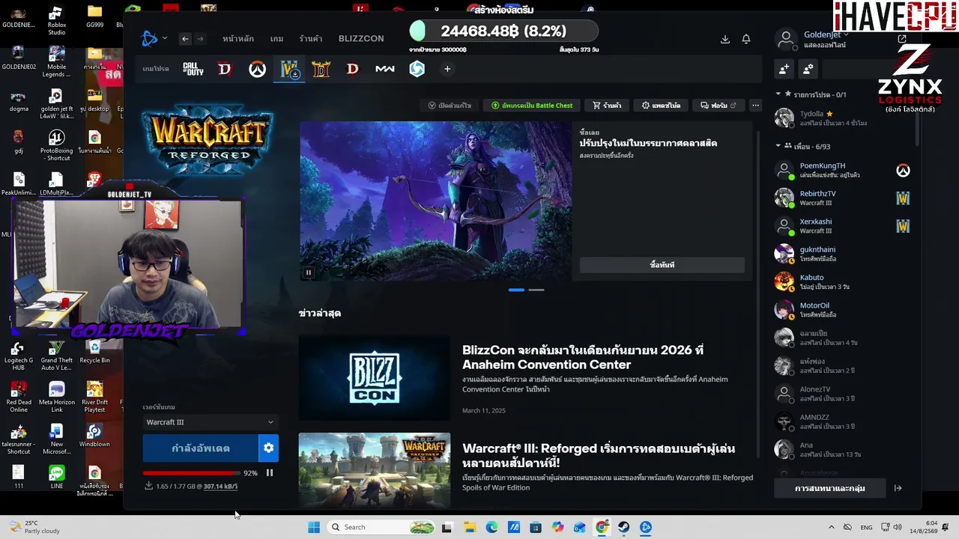This screenshot has width=959, height=539.
Task: Open the downloads icon in the header
Action: coord(724,39)
